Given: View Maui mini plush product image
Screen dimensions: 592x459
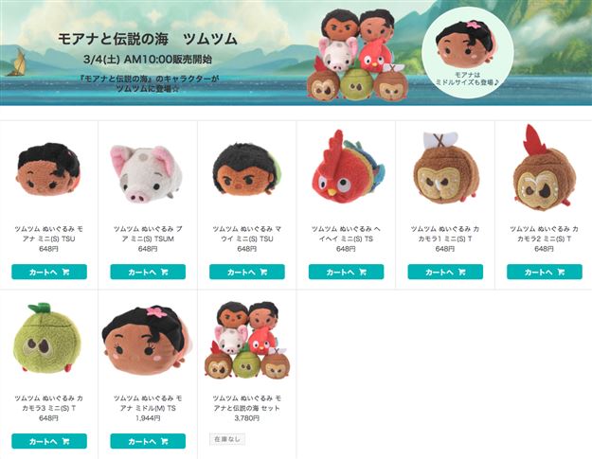Looking at the screenshot, I should [247, 169].
